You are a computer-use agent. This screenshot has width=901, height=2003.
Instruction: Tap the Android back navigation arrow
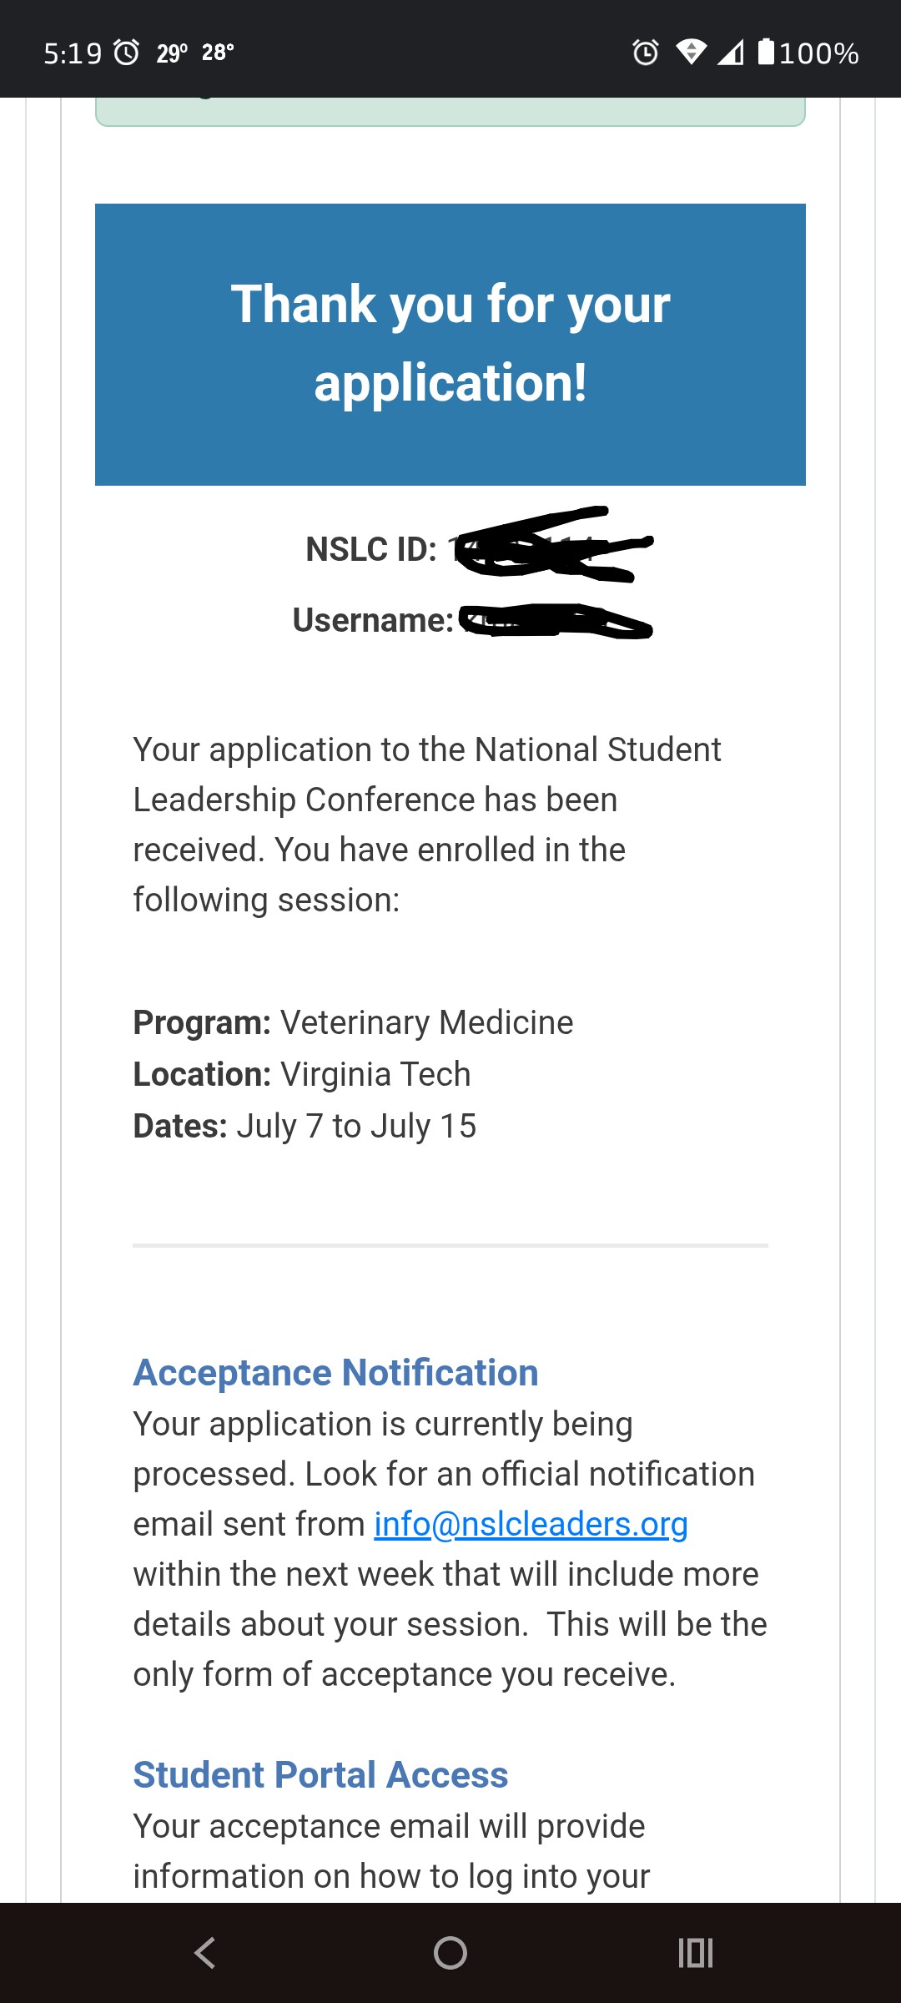click(x=205, y=1953)
